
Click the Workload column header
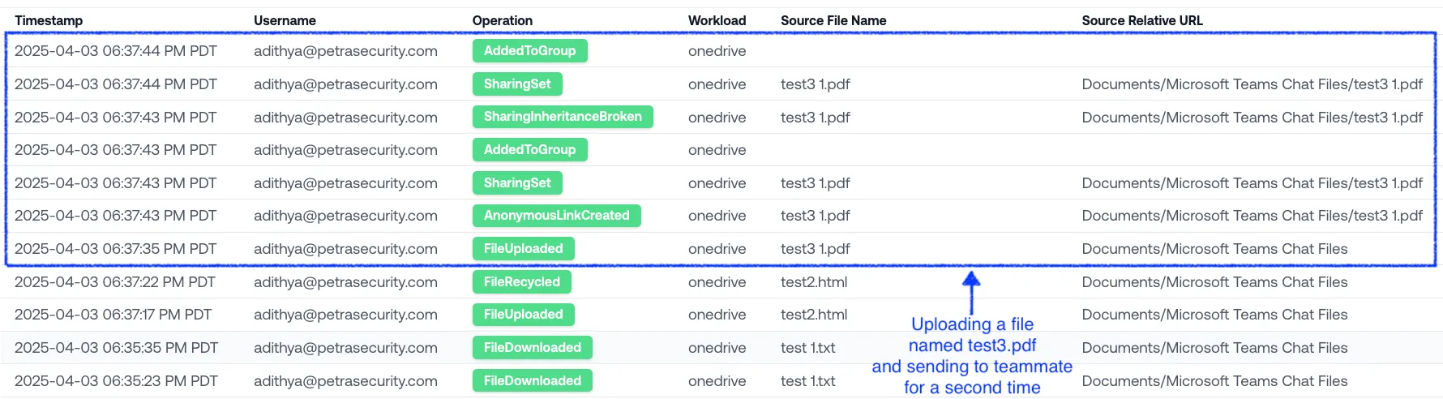coord(717,20)
